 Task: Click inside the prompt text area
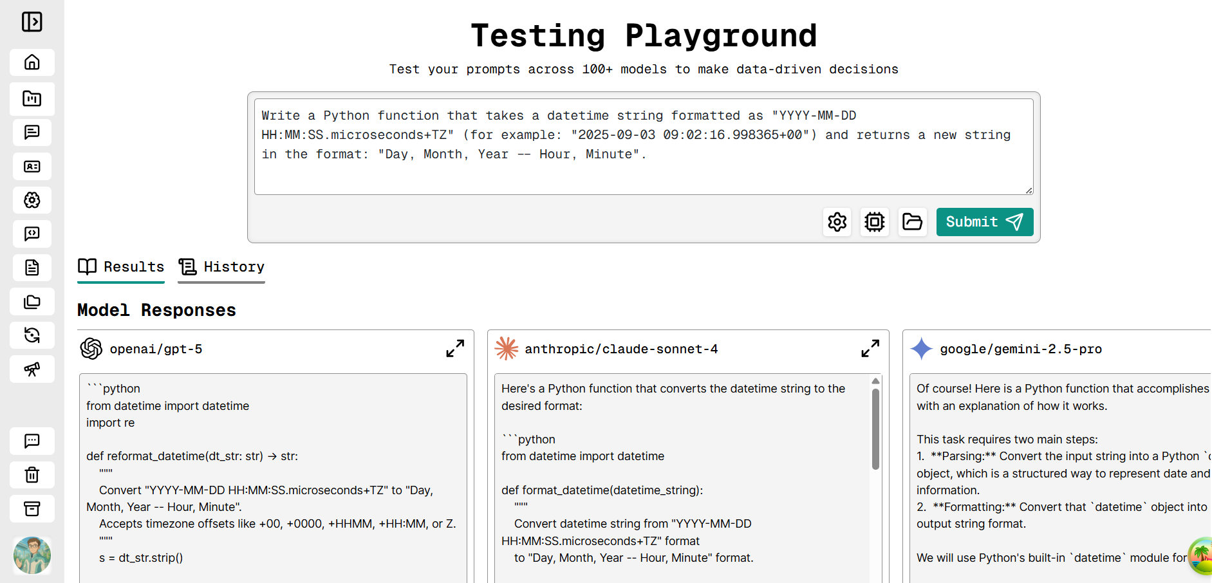click(x=644, y=147)
